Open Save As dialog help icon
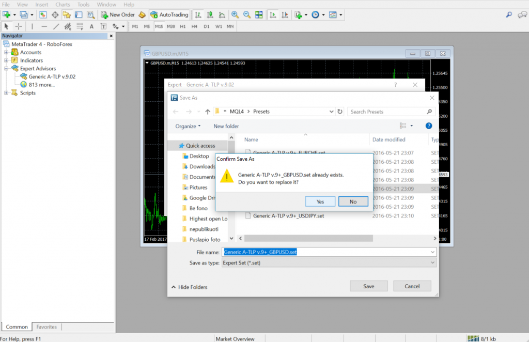Image resolution: width=529 pixels, height=342 pixels. [x=428, y=126]
